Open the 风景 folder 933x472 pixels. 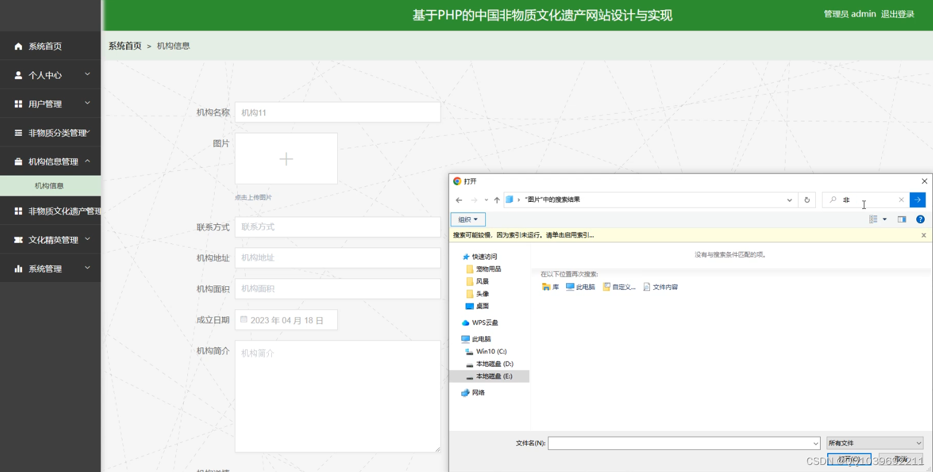(x=482, y=281)
